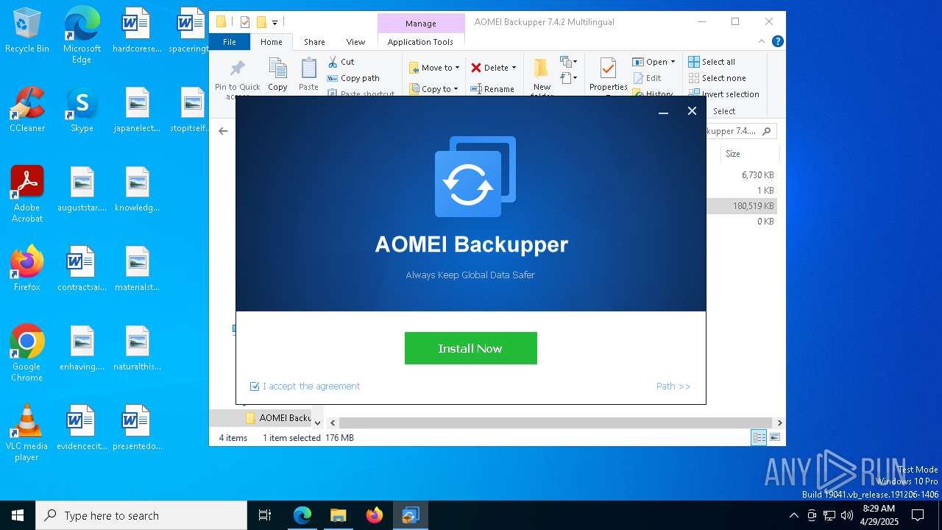
Task: Click the Rename ribbon button
Action: pos(492,89)
